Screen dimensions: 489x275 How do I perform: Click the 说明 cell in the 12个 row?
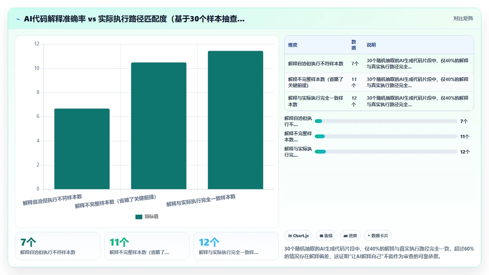pos(418,101)
